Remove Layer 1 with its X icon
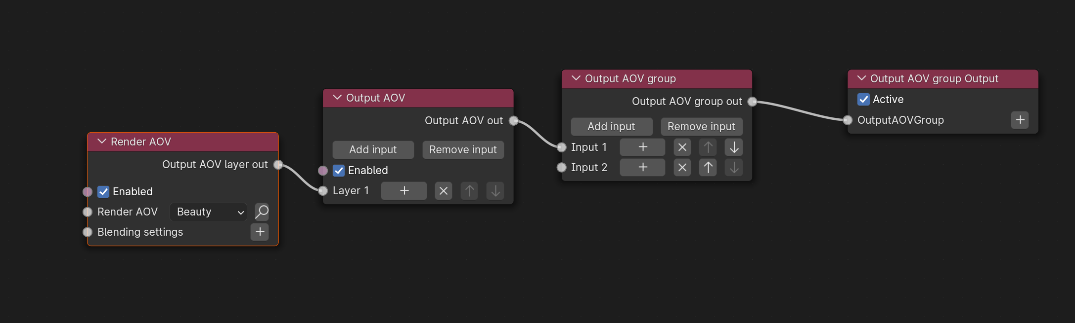Screen dimensions: 1075x323 [444, 191]
